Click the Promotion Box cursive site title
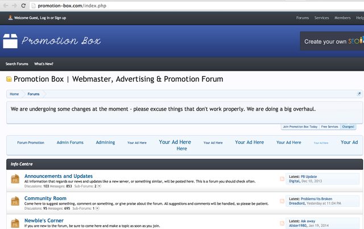The image size is (364, 229). (61, 41)
